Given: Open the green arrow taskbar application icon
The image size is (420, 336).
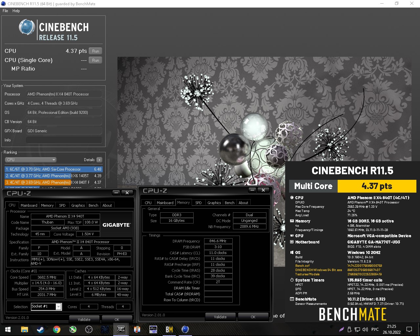Looking at the screenshot, I should click(73, 329).
